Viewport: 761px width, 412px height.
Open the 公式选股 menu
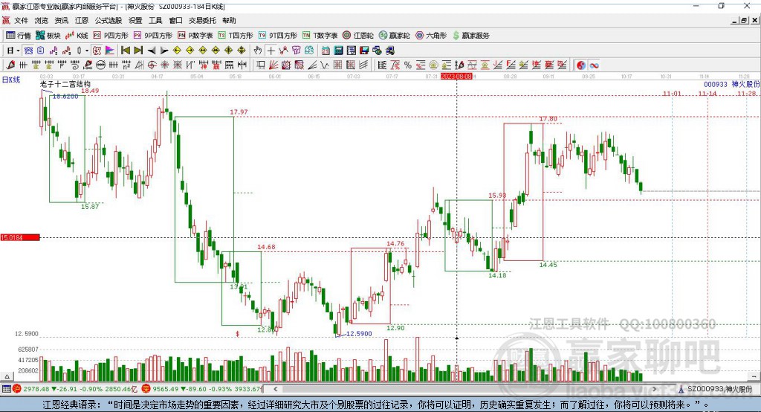tap(109, 20)
